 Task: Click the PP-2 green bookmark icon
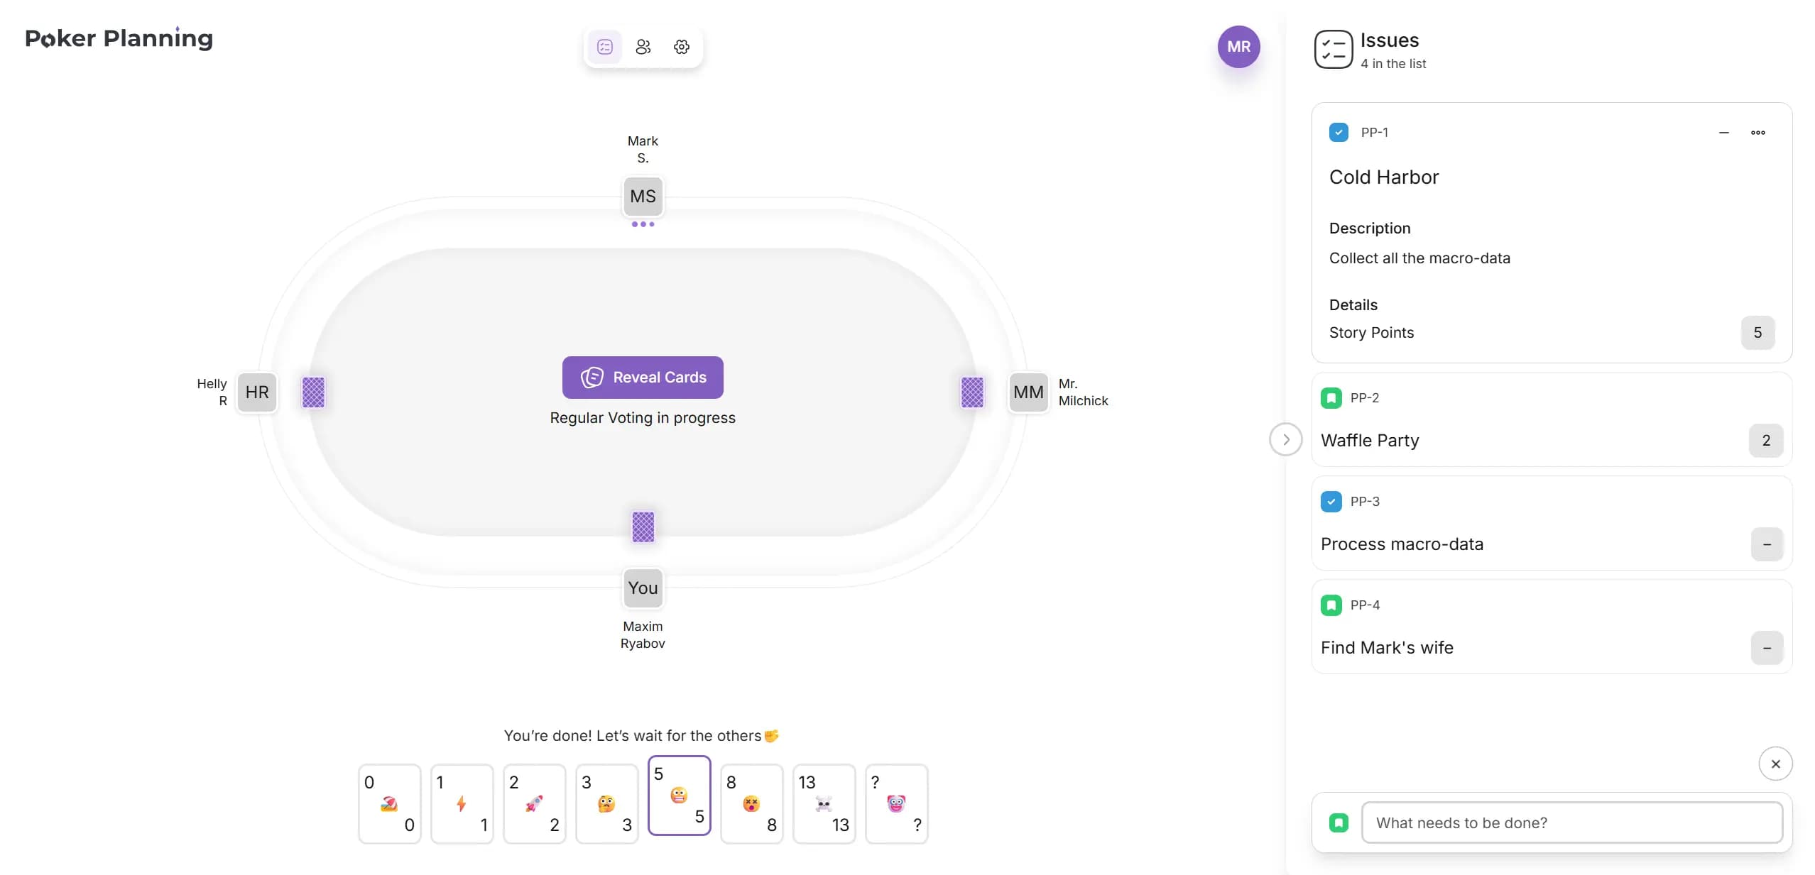(x=1331, y=398)
